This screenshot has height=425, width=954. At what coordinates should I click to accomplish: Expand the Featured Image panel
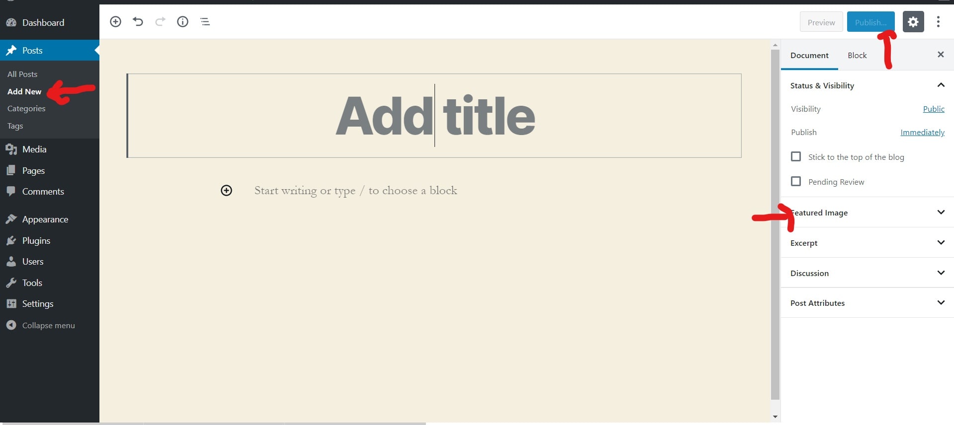click(941, 212)
